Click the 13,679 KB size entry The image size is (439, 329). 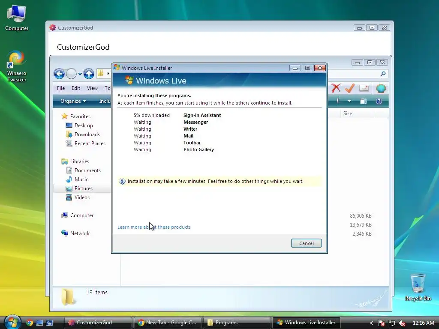click(x=361, y=224)
